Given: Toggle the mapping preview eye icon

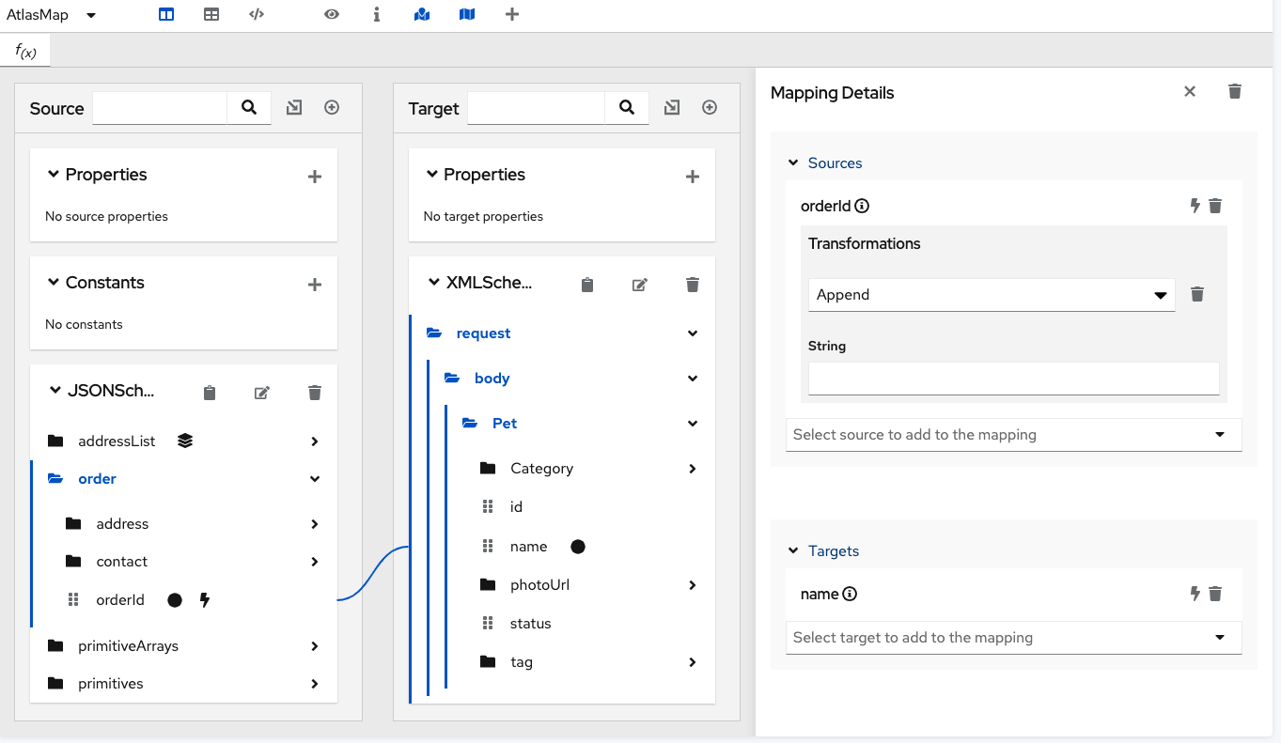Looking at the screenshot, I should coord(332,14).
